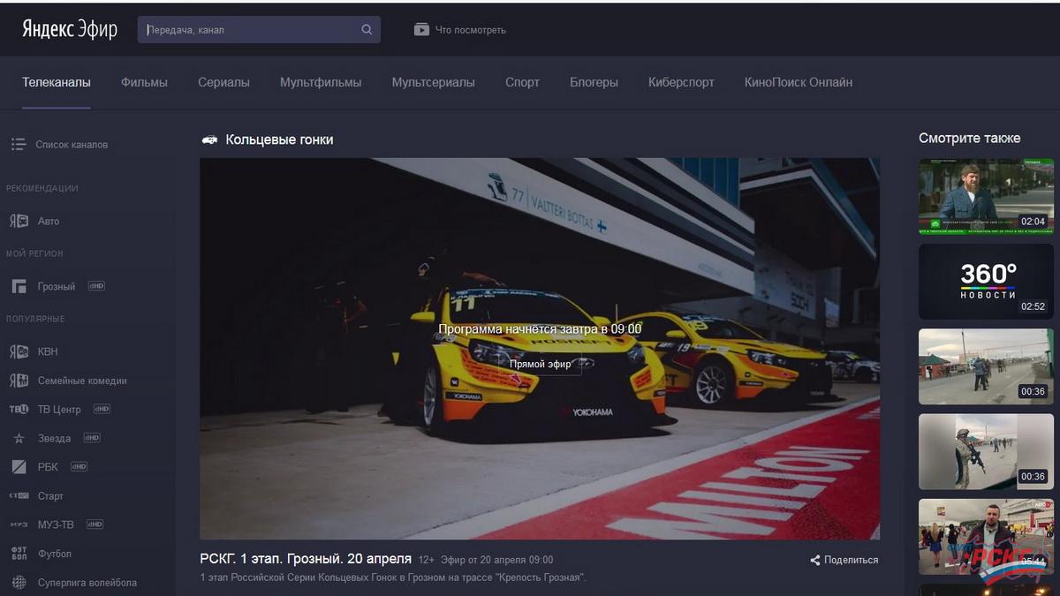Open the Грозный channel link
This screenshot has height=596, width=1060.
57,286
